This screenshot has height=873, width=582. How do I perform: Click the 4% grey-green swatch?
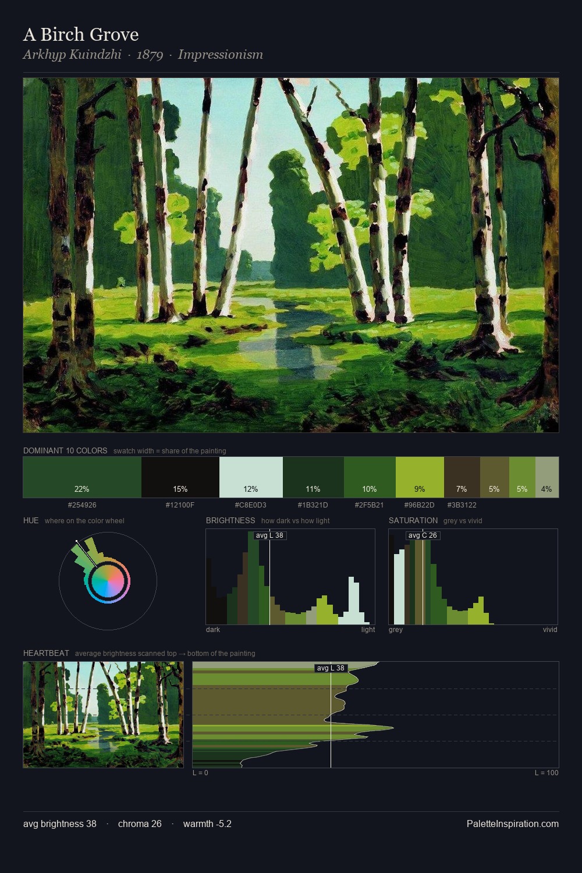547,477
